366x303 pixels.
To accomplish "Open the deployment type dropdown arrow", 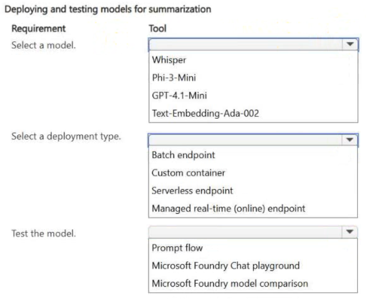I will (349, 139).
